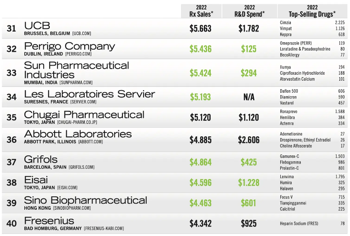Open the ABBOTT.COM link
The width and height of the screenshot is (350, 236).
pos(90,142)
